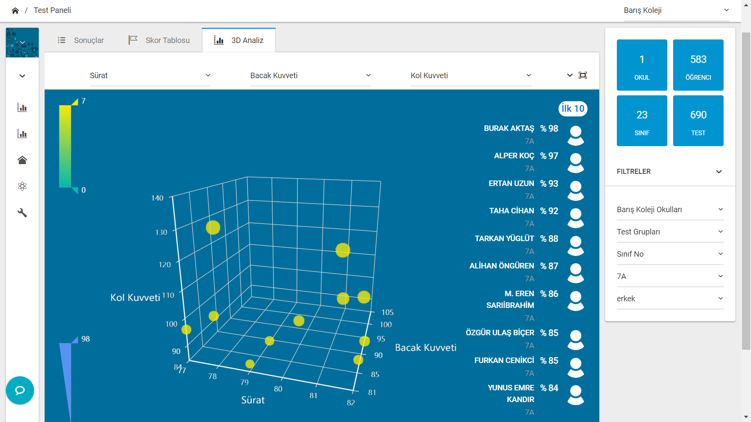Viewport: 751px width, 422px height.
Task: Click the home icon in breadcrumb
Action: click(15, 11)
